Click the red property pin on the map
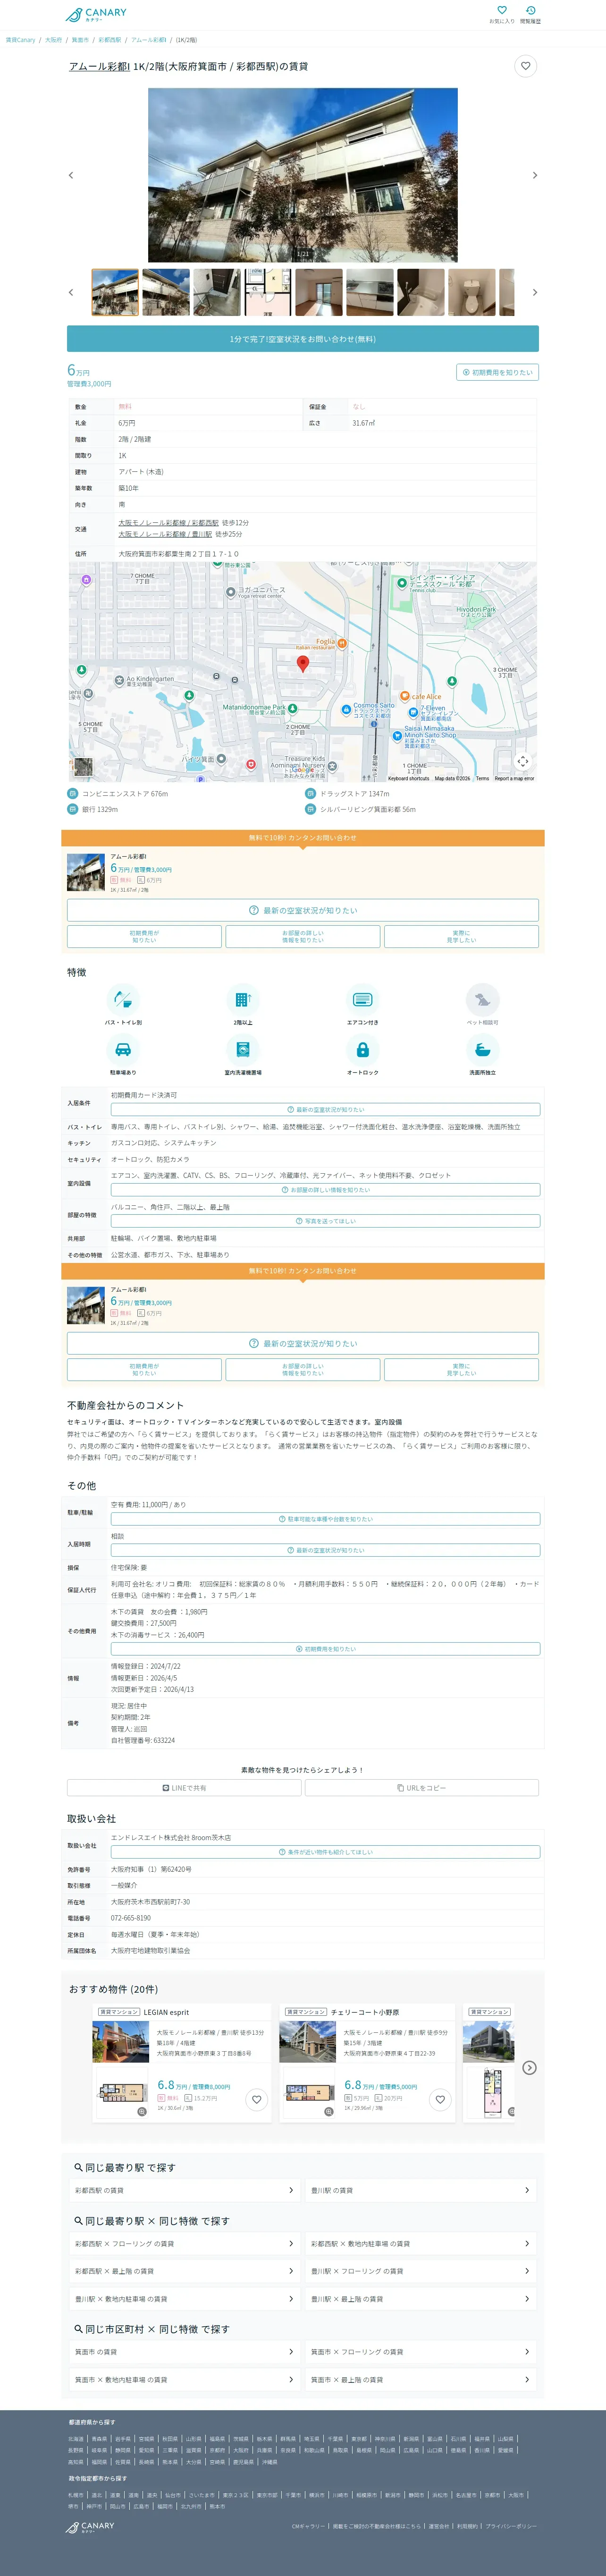Image resolution: width=606 pixels, height=2576 pixels. [303, 663]
